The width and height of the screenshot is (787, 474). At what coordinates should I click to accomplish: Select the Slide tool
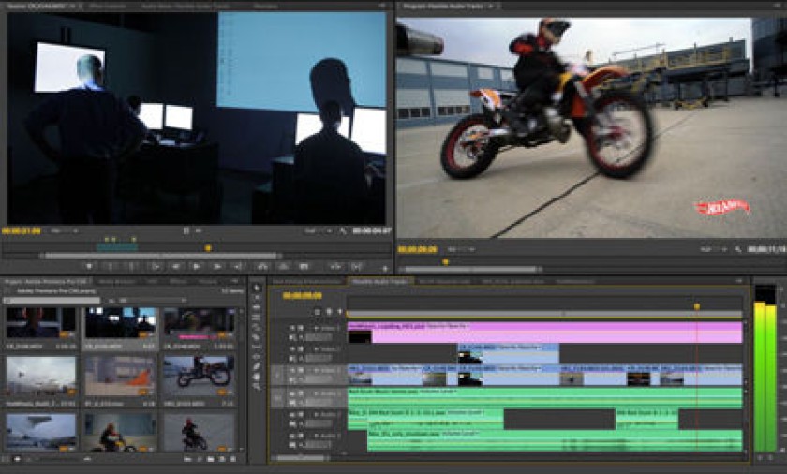click(x=257, y=357)
